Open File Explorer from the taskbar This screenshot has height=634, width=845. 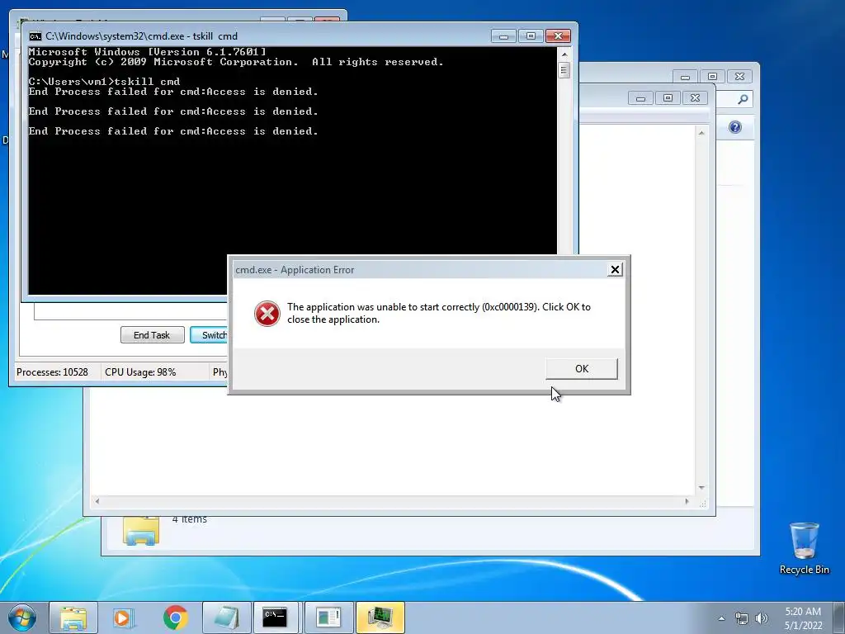[x=73, y=617]
